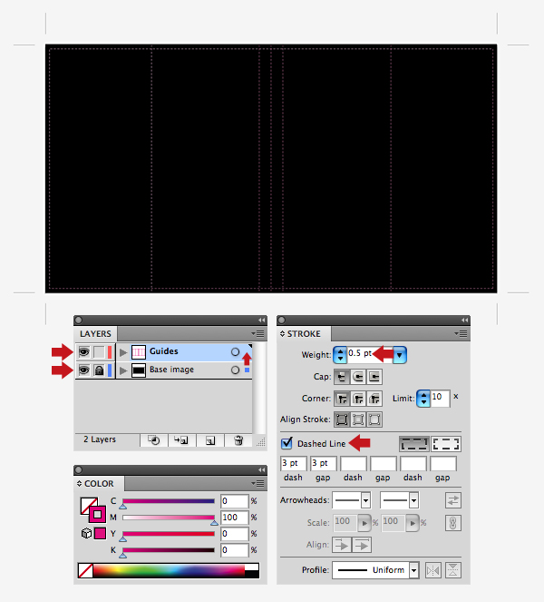Select the COLOR tab
Image resolution: width=544 pixels, height=602 pixels.
pos(99,483)
